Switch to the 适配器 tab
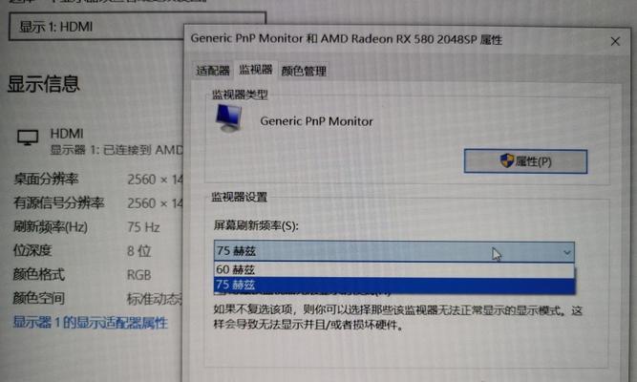This screenshot has height=382, width=637. pos(212,71)
